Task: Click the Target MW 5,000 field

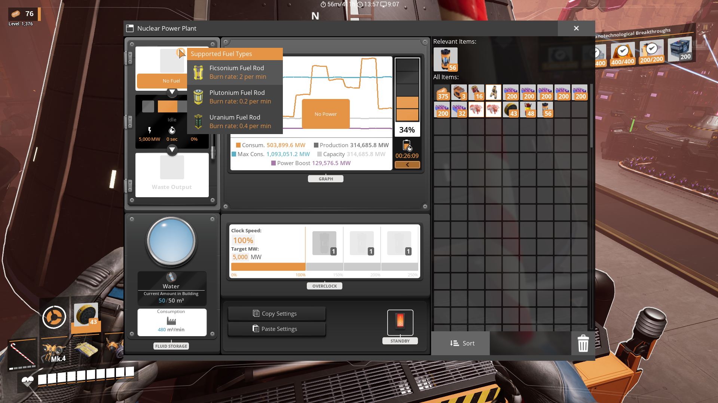Action: tap(240, 257)
